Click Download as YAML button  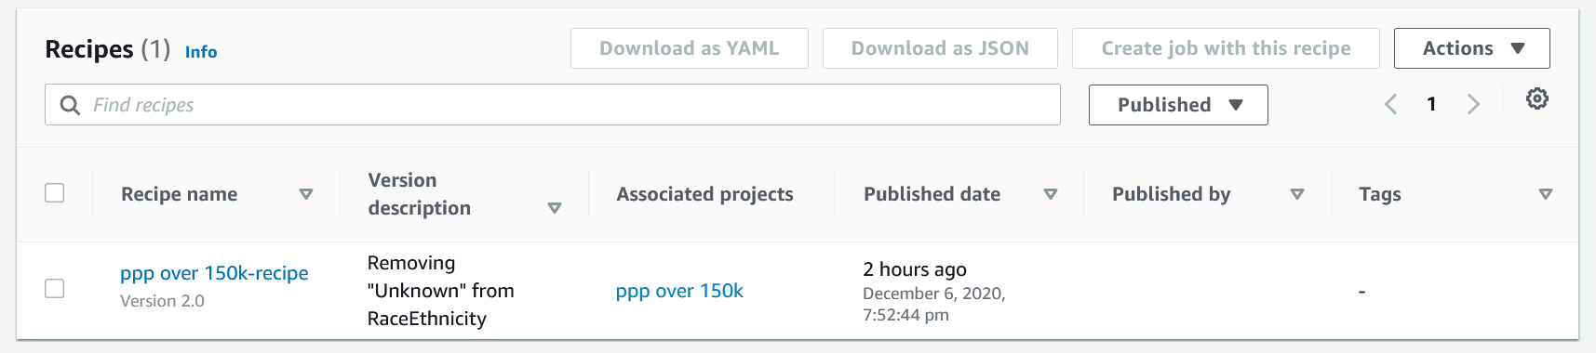tap(690, 48)
